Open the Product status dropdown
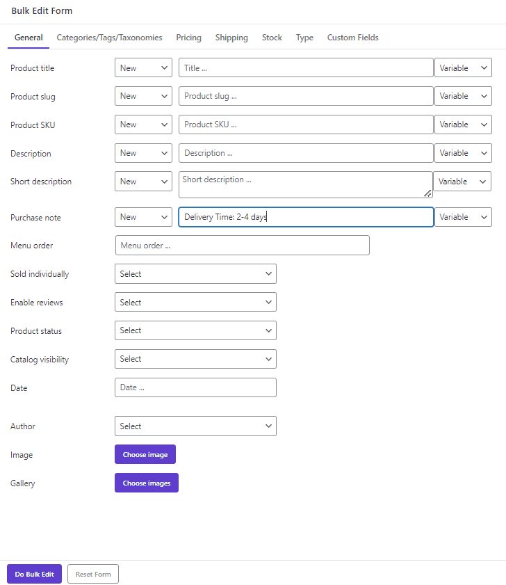The height and width of the screenshot is (585, 506). tap(195, 330)
